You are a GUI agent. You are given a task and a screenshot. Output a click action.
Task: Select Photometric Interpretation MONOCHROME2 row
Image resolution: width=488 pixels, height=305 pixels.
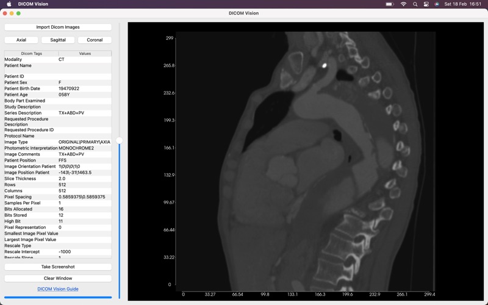(58, 148)
